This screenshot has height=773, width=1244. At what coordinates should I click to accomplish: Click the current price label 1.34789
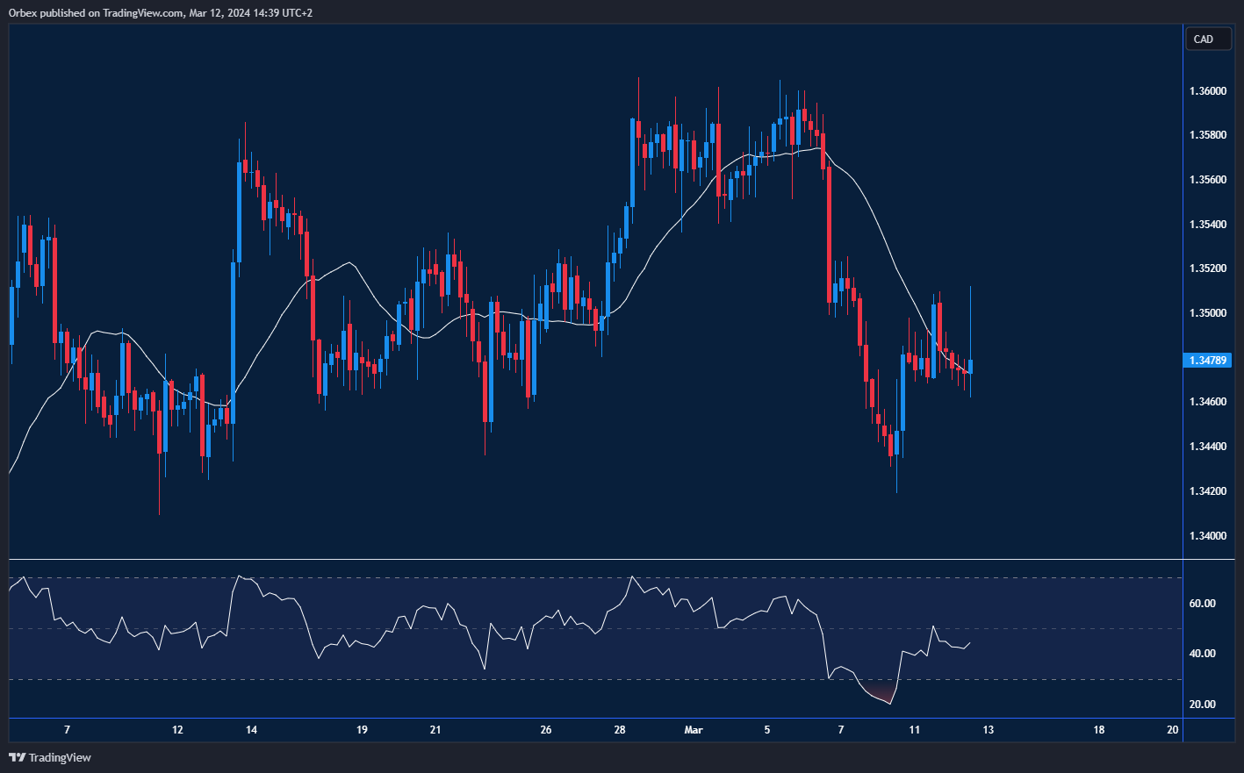click(1208, 361)
